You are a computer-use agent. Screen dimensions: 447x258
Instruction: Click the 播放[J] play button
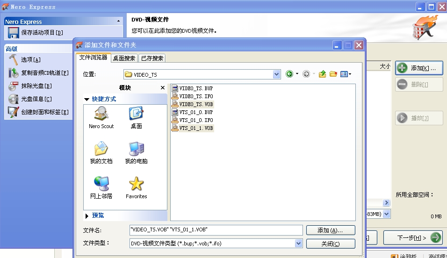click(419, 118)
